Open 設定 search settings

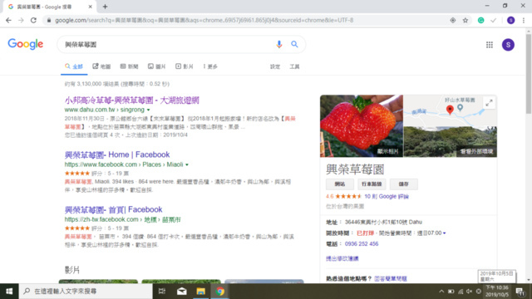275,66
